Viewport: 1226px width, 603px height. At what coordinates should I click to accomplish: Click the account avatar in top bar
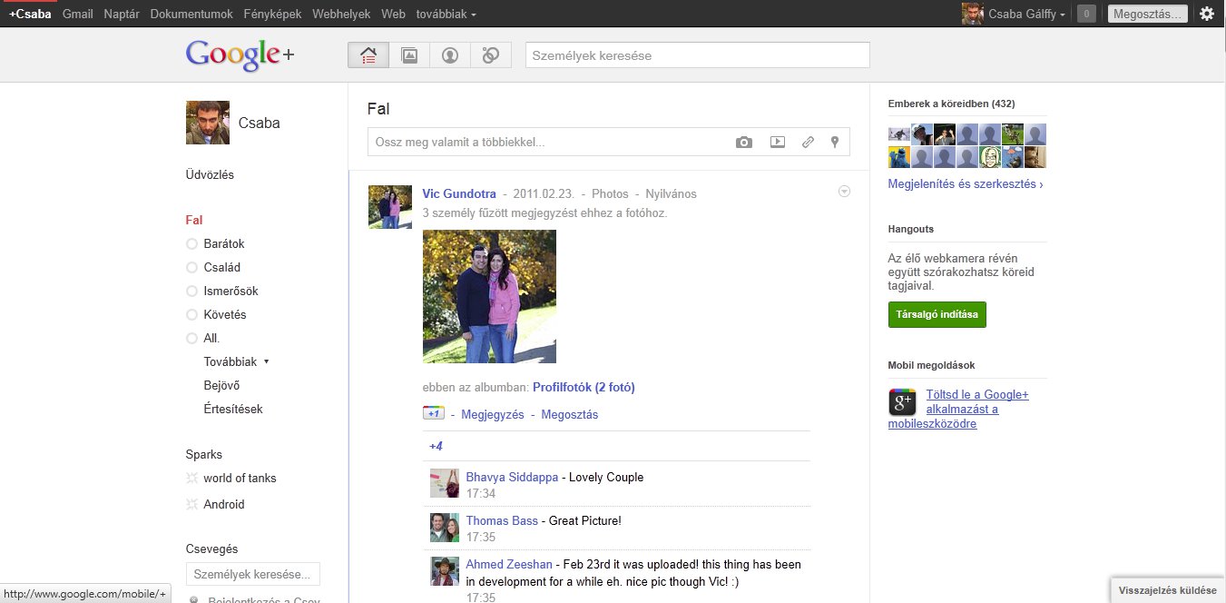point(972,14)
